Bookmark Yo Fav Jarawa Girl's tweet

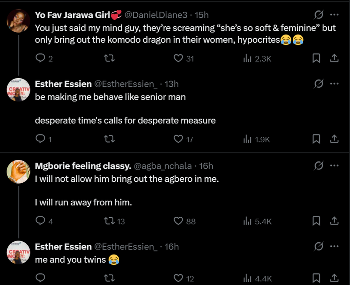point(316,58)
